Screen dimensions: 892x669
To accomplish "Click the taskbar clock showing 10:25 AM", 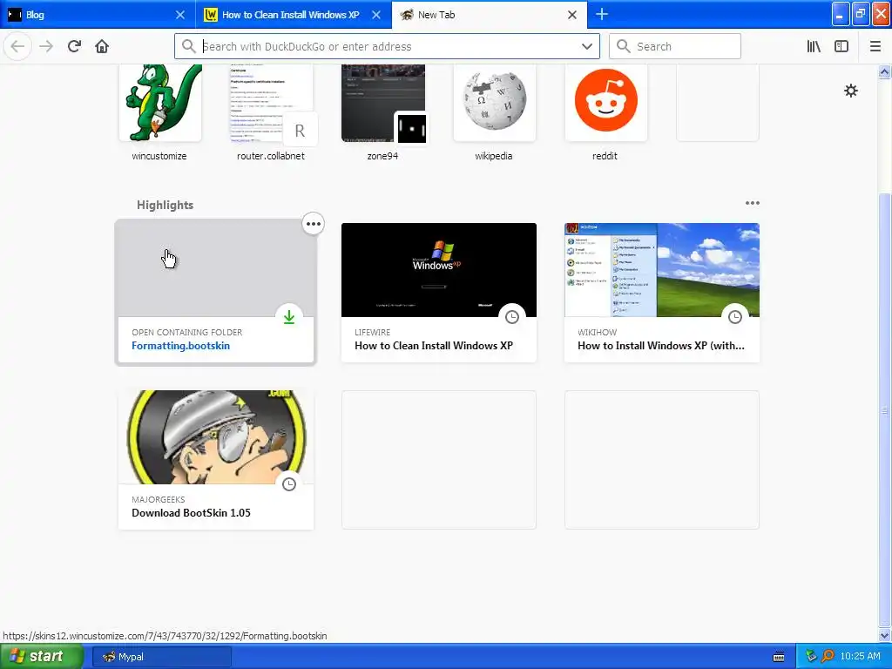I will click(860, 657).
